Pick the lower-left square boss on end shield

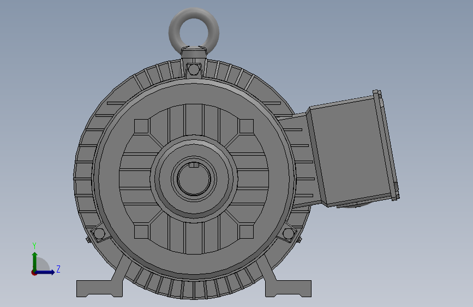(x=141, y=232)
